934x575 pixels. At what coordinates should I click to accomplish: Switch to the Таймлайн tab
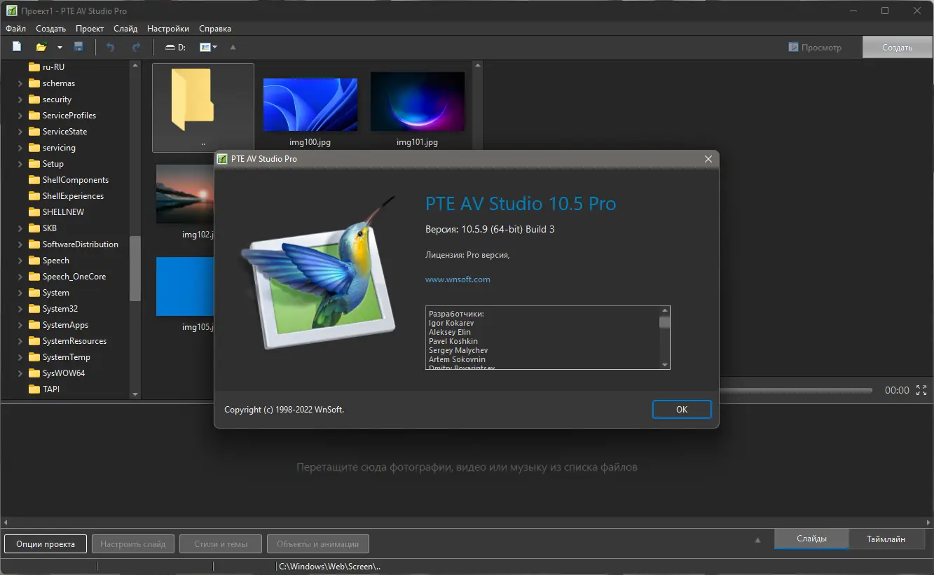tap(886, 539)
